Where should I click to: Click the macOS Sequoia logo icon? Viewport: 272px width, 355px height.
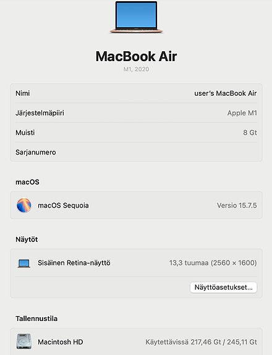(23, 205)
